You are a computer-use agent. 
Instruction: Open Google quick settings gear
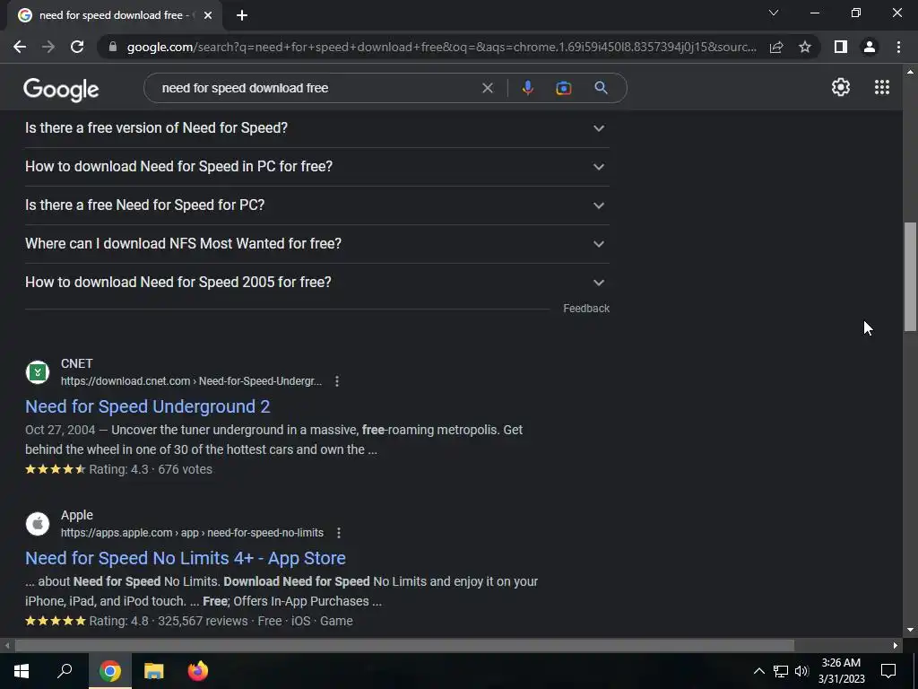click(x=841, y=87)
